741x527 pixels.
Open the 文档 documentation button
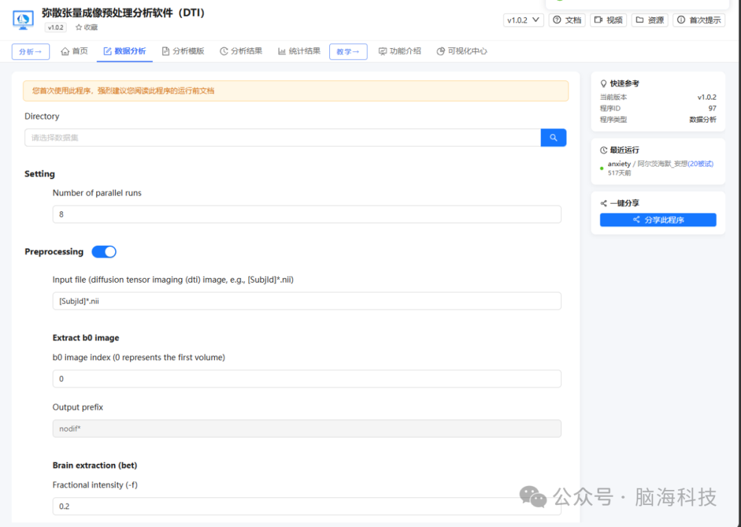pos(567,20)
